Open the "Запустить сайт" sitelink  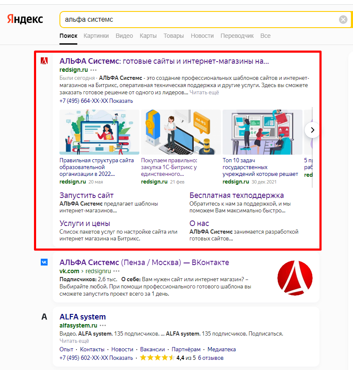tap(86, 195)
